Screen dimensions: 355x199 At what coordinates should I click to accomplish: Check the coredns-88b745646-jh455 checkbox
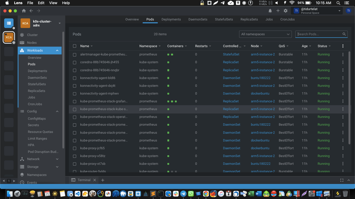click(x=75, y=62)
